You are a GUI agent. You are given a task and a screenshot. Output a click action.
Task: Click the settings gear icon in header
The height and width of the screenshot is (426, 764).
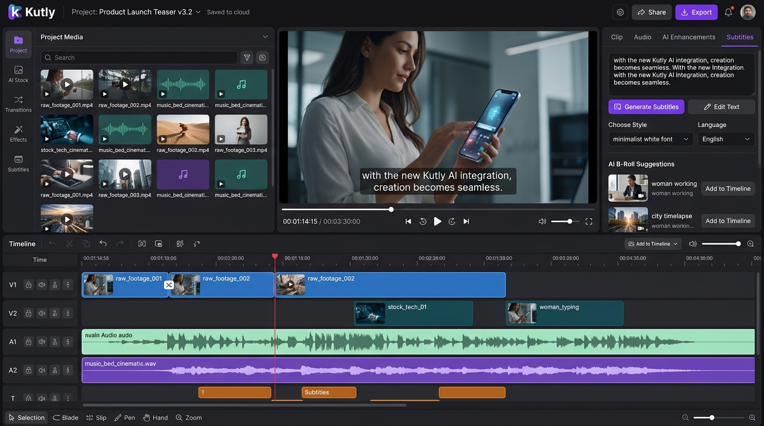(620, 12)
